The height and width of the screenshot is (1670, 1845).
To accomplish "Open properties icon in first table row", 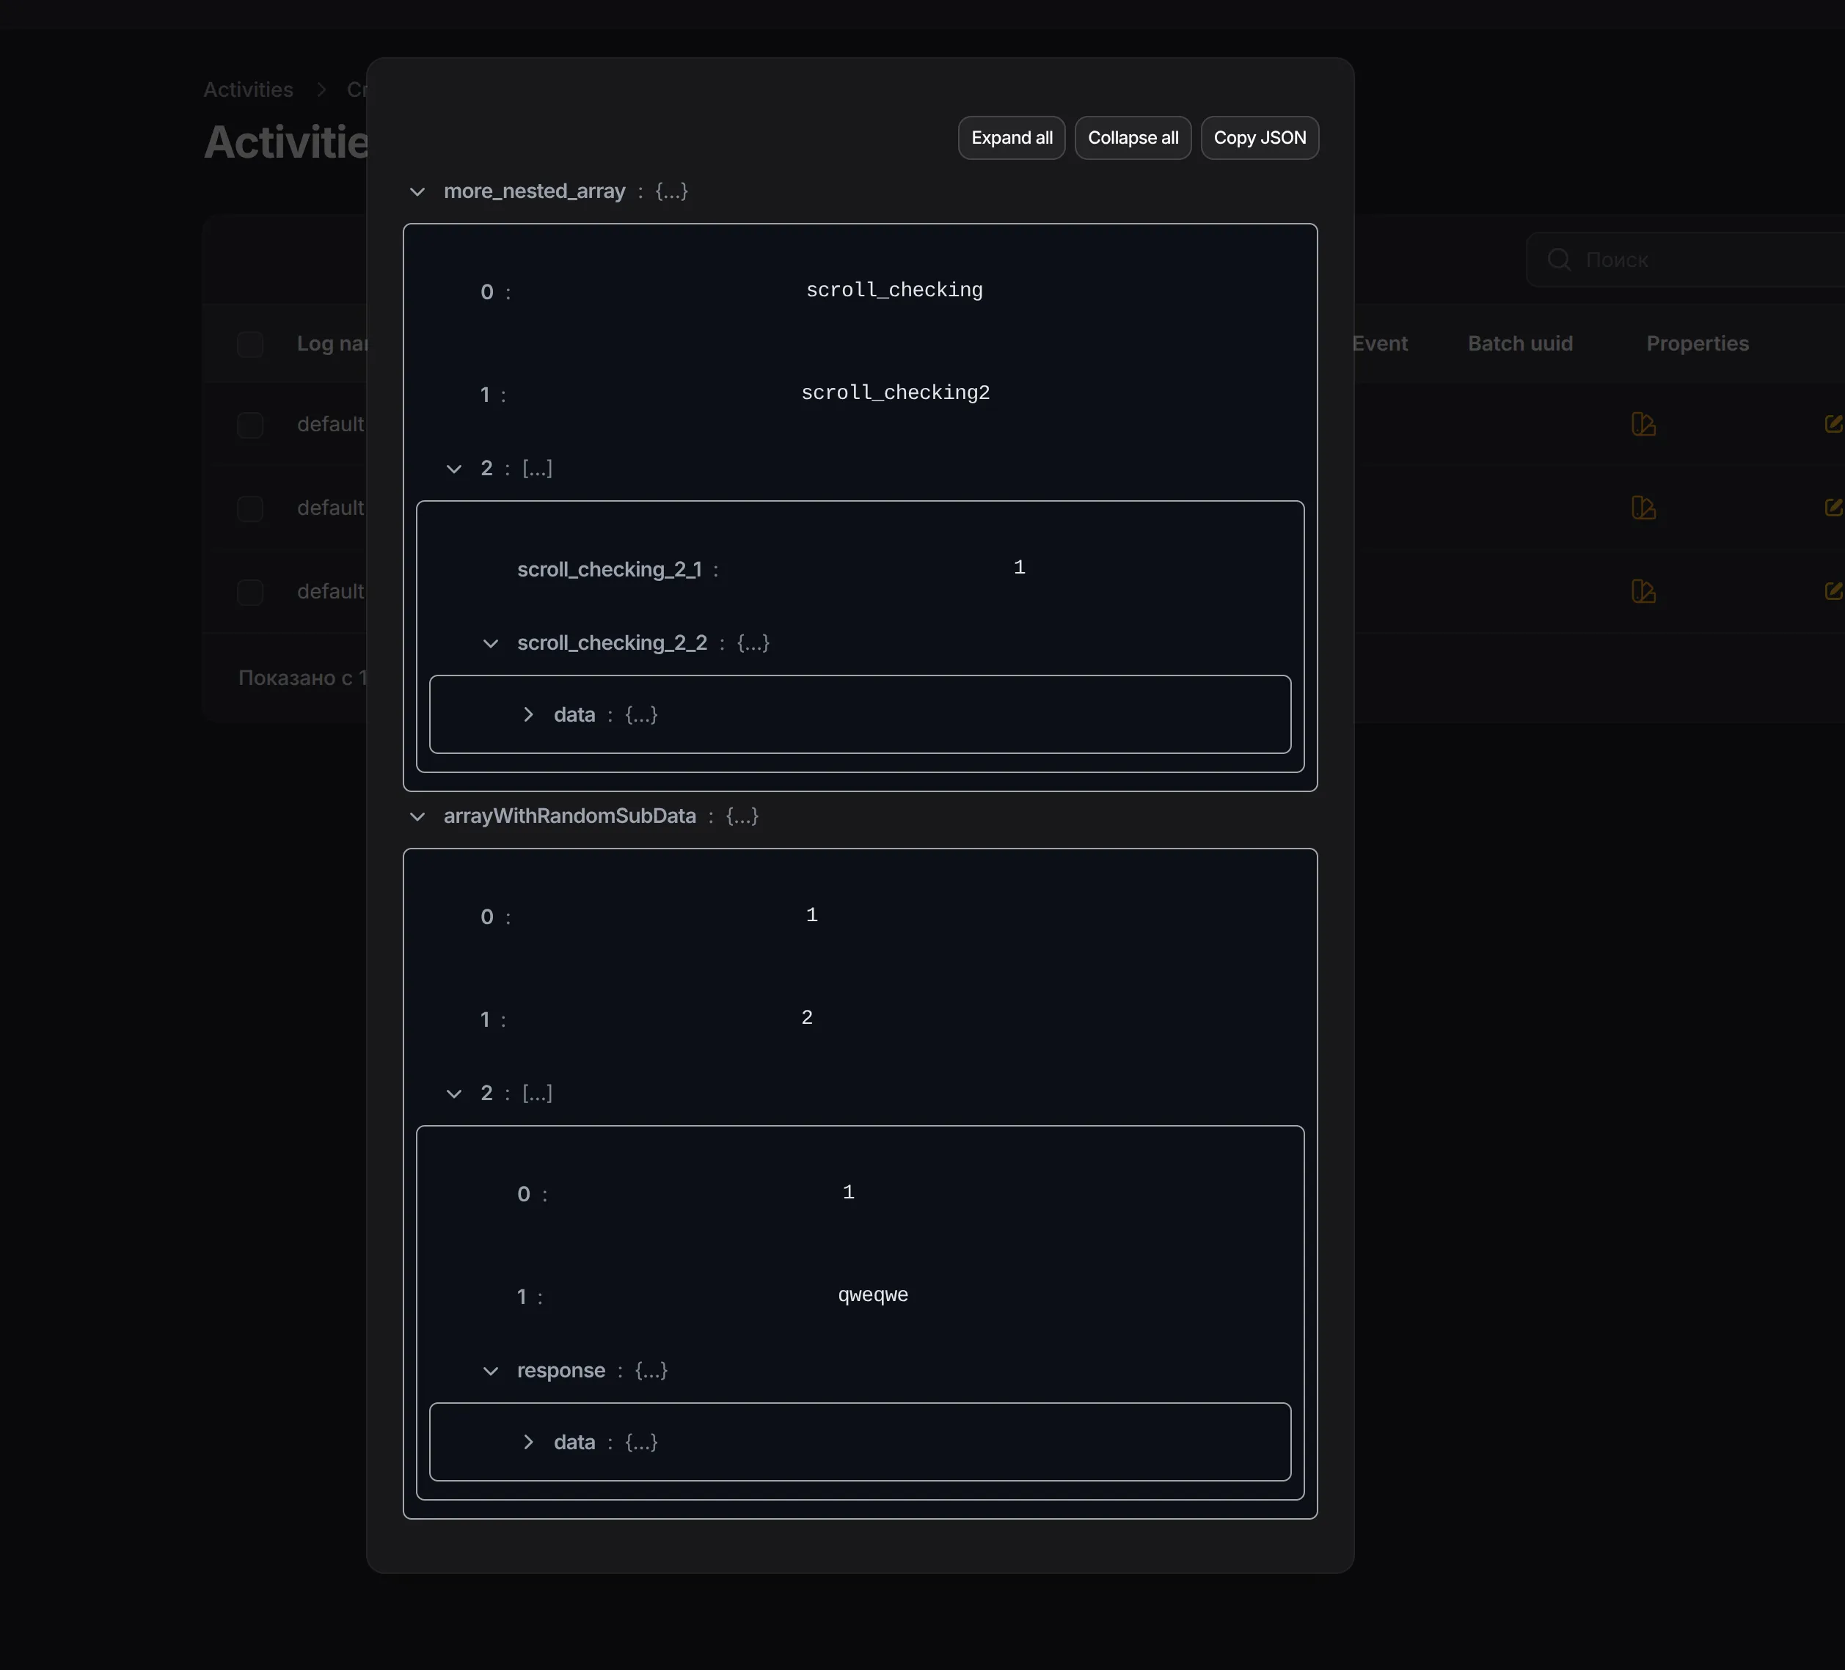I will (1643, 425).
